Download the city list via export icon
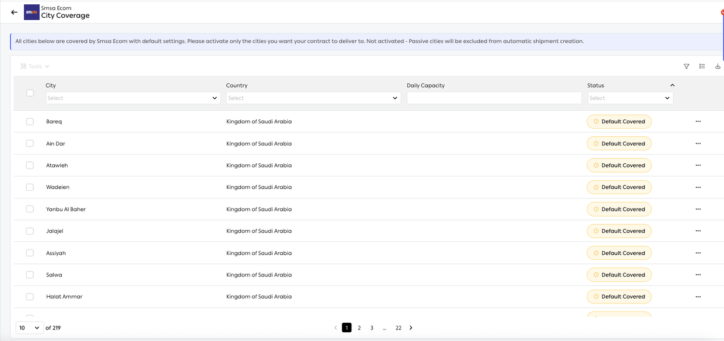This screenshot has height=341, width=724. [718, 66]
